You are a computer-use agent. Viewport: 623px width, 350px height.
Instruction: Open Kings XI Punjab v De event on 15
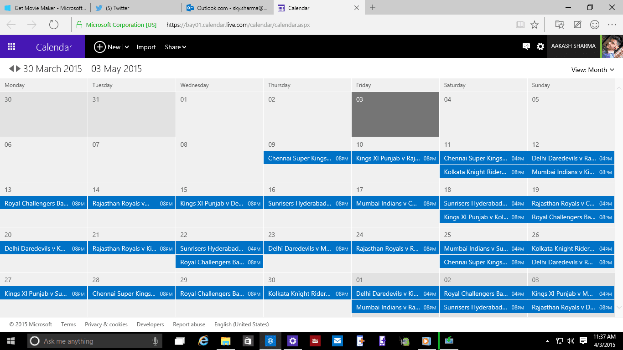[219, 203]
